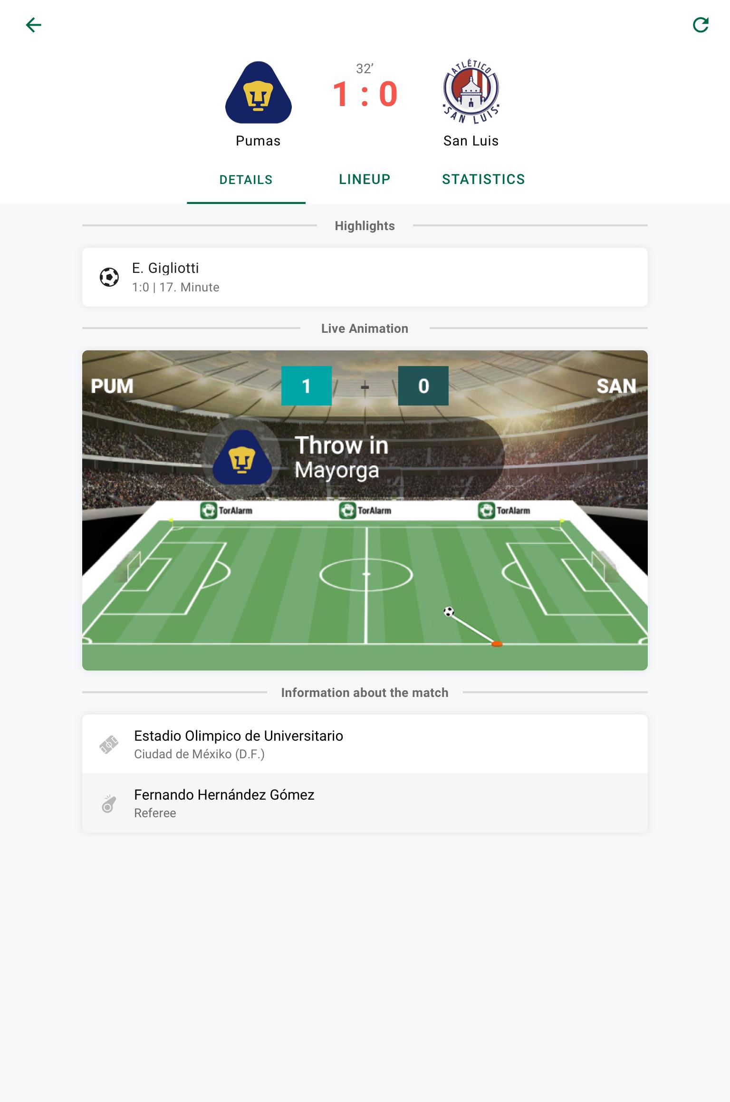This screenshot has height=1102, width=730.
Task: Click the soccer ball goal icon
Action: (109, 277)
